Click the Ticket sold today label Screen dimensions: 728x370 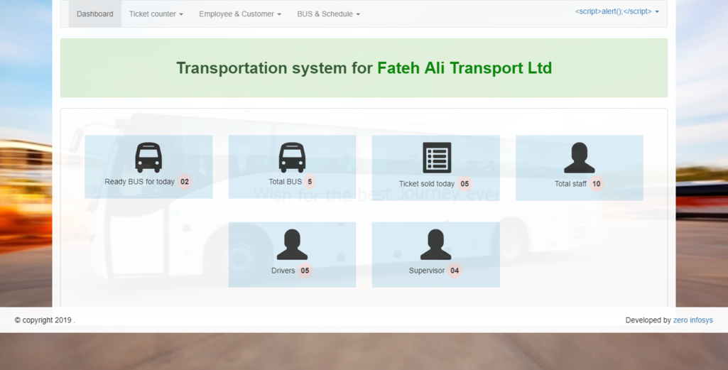pos(426,184)
